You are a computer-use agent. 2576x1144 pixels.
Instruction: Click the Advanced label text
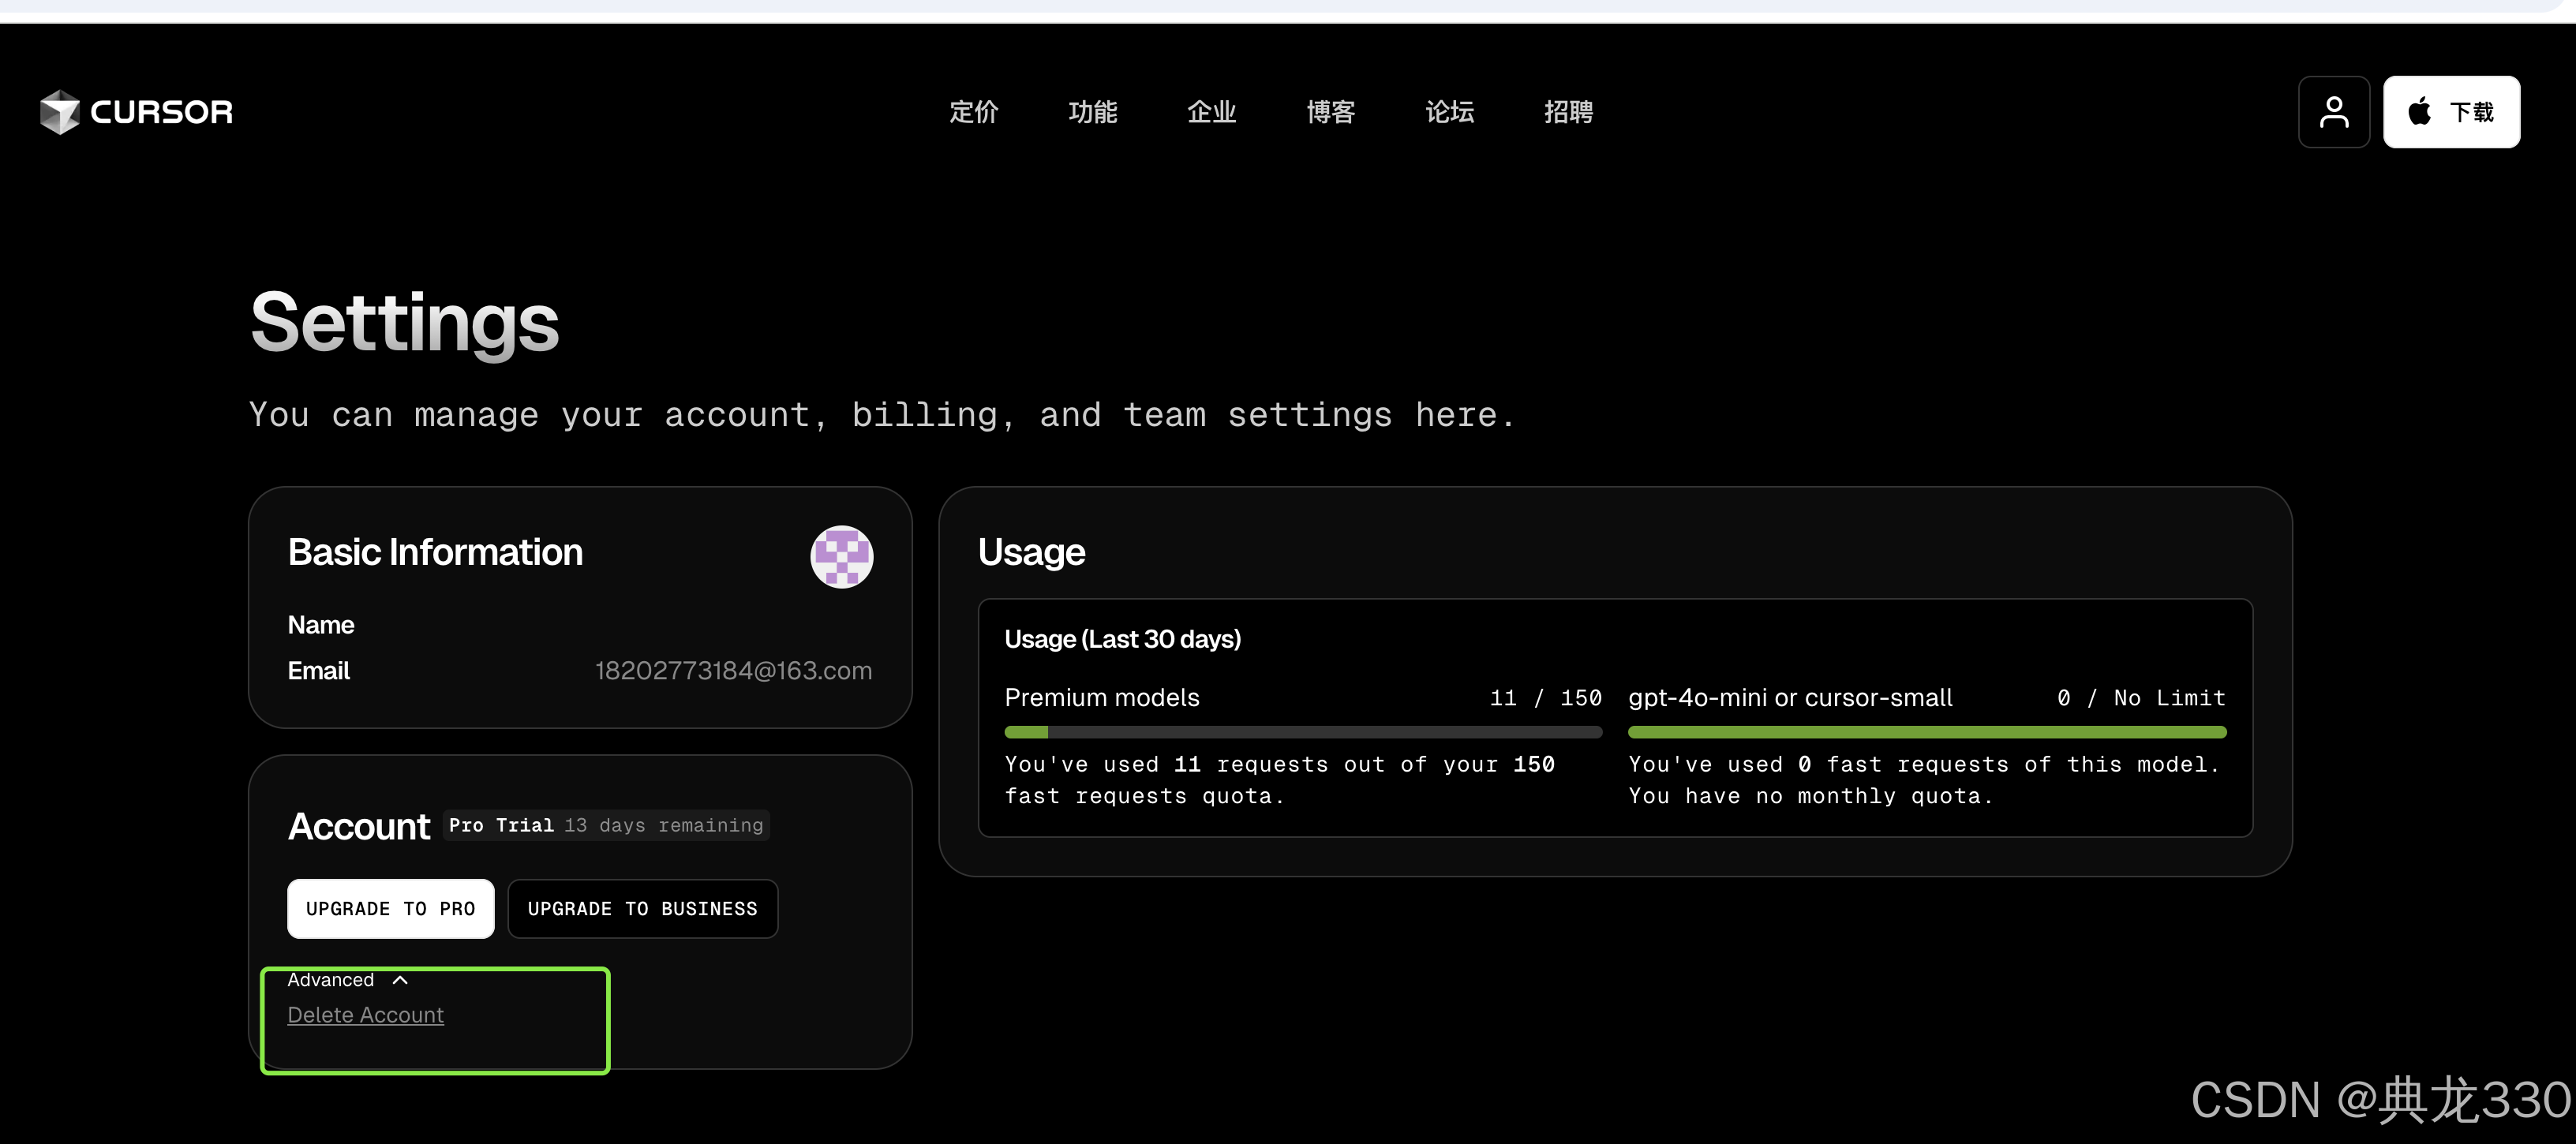pyautogui.click(x=330, y=980)
